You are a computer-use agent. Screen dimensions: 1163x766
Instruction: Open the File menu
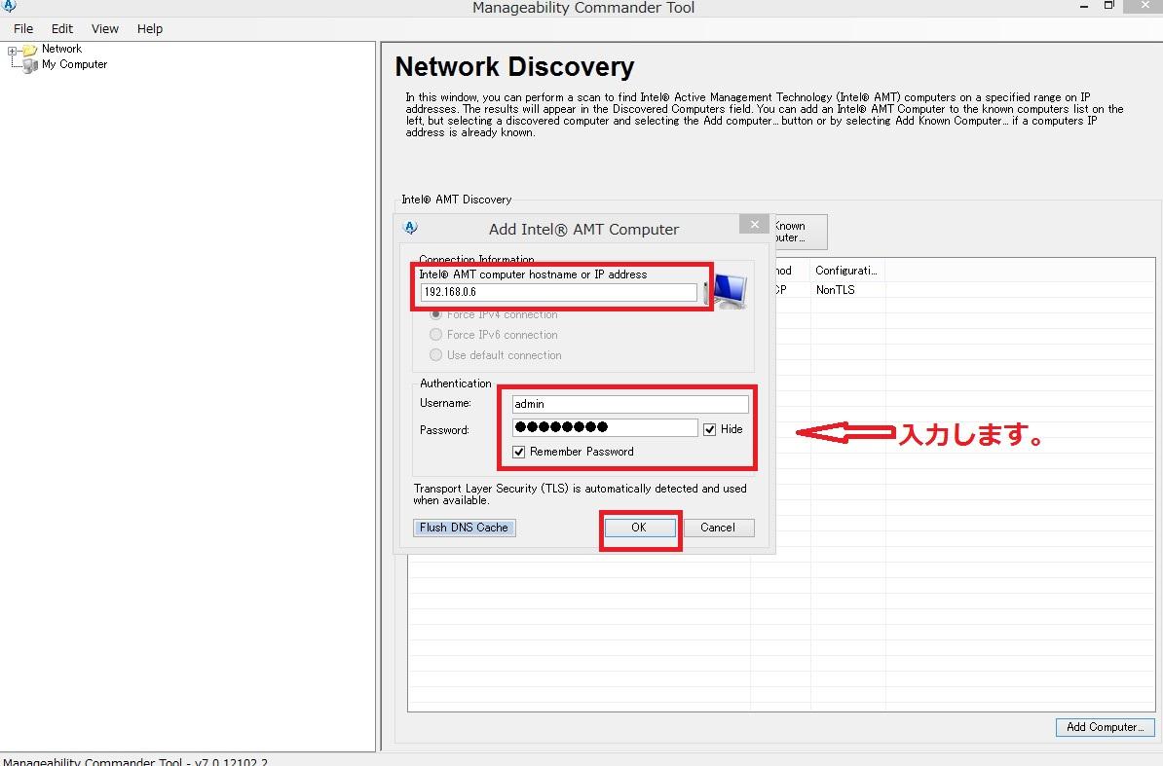23,29
